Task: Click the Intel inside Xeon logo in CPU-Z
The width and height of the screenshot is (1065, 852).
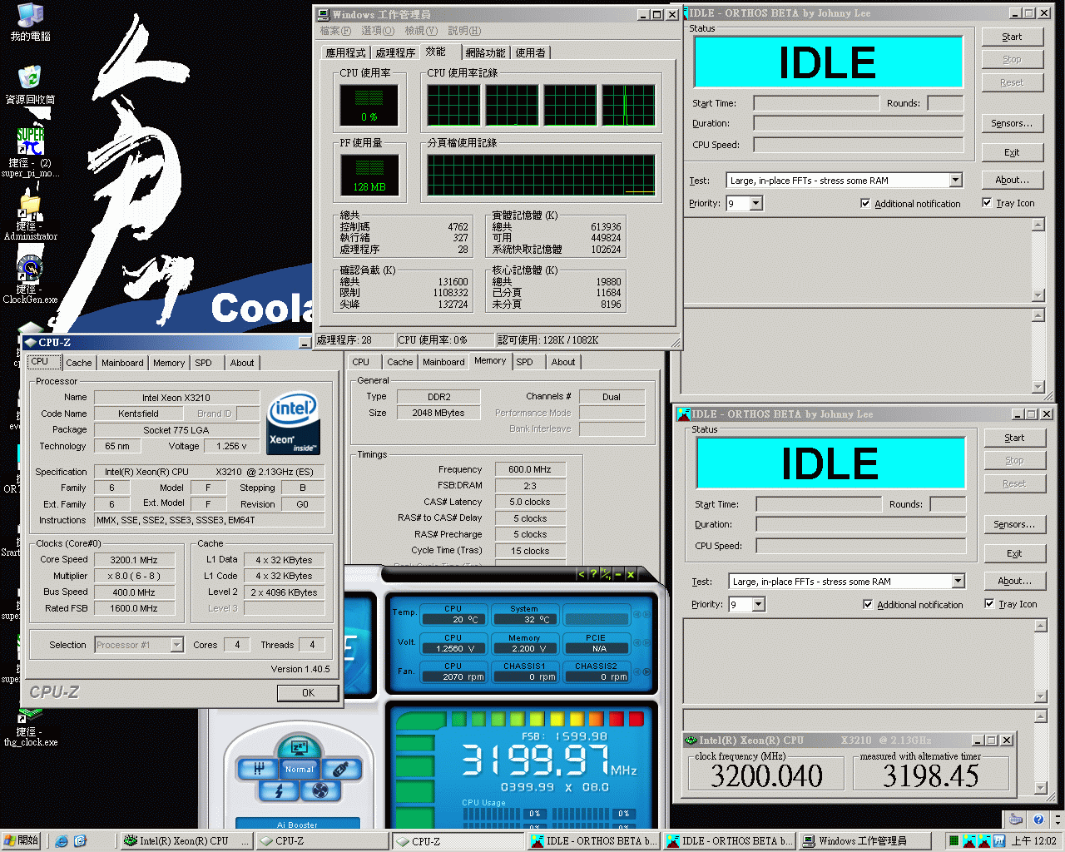Action: (294, 424)
